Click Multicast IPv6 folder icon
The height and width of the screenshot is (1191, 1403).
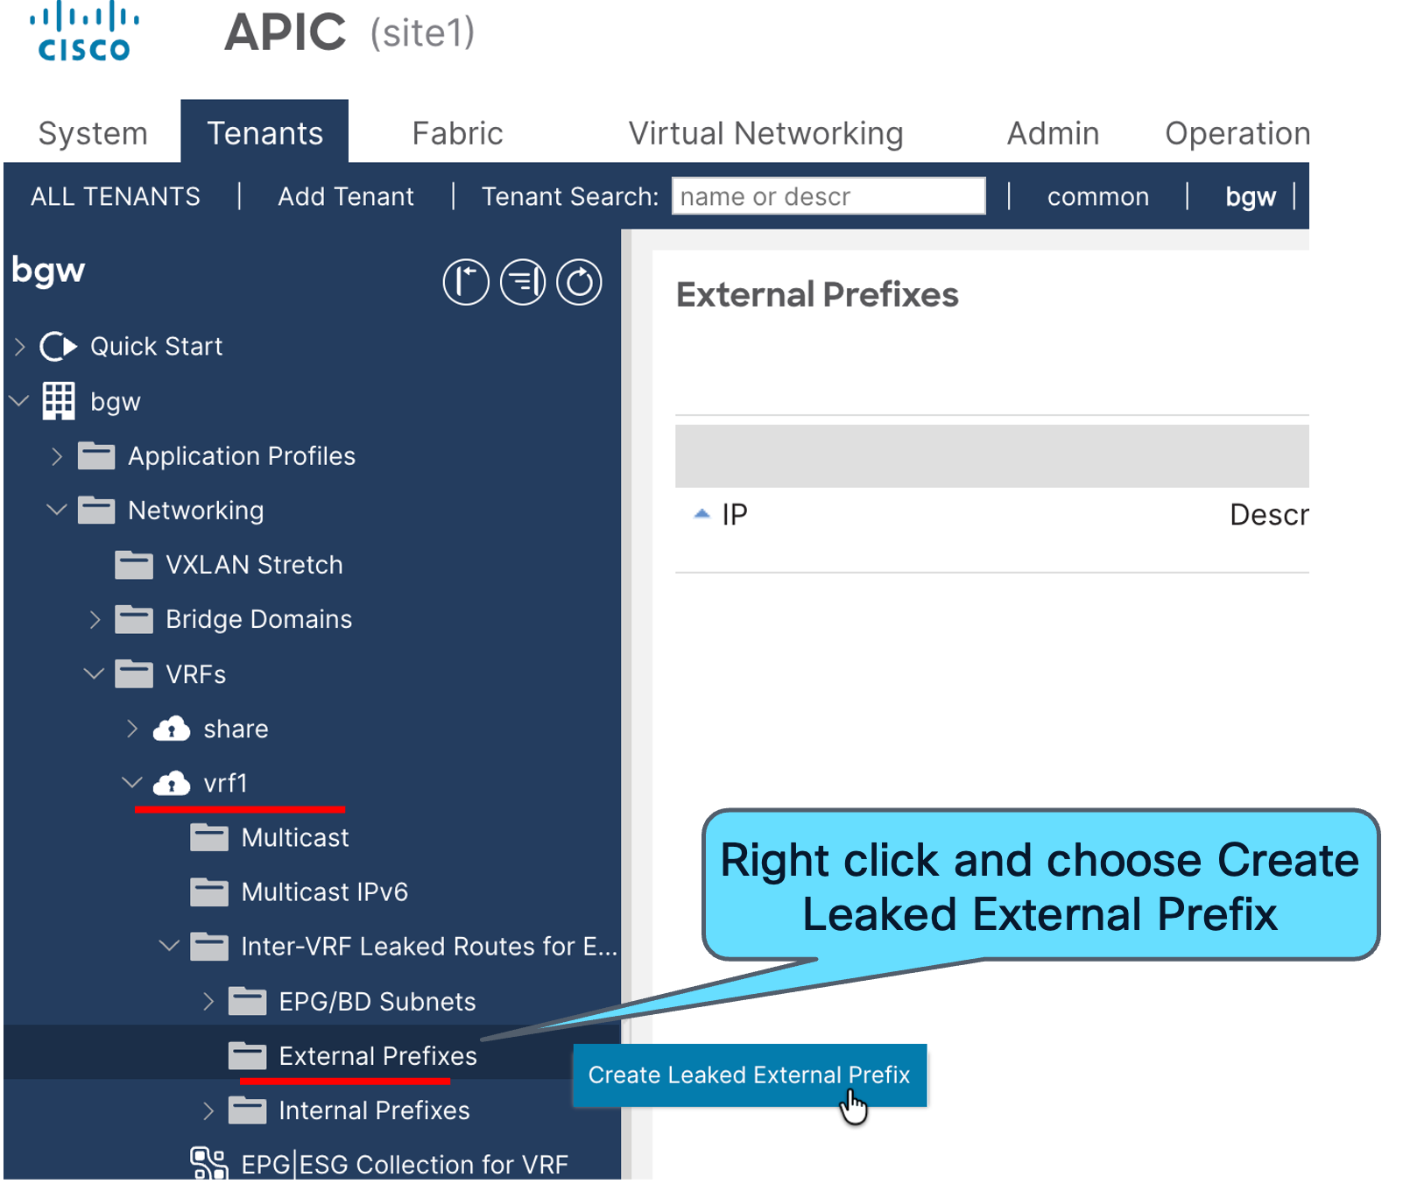pyautogui.click(x=209, y=891)
